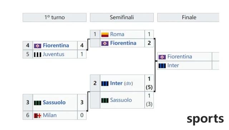Click Fiorentina's purple icon in the final
Viewport: 229px width, 130px height.
162,57
